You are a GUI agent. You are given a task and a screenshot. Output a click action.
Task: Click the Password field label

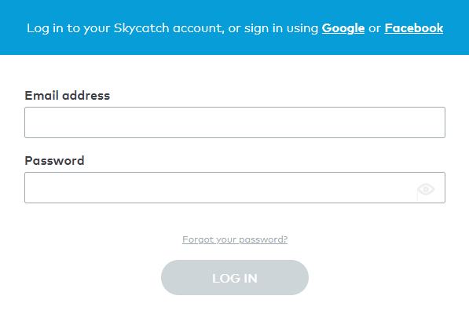point(54,161)
